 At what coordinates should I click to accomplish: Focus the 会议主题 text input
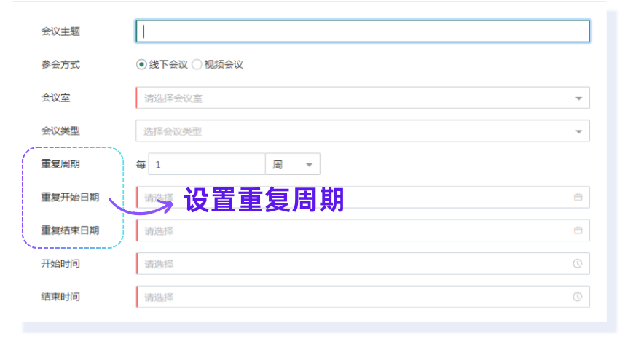(363, 31)
